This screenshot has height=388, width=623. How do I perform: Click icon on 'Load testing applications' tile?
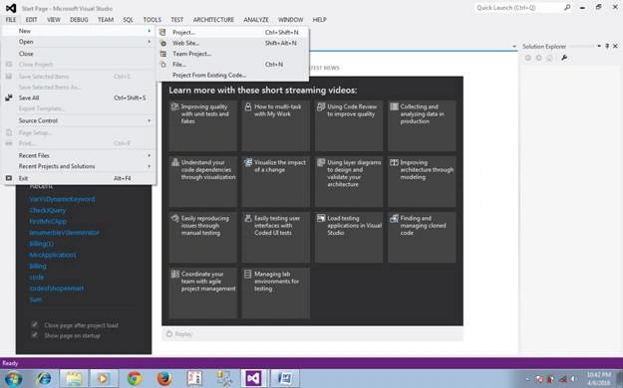pos(321,218)
